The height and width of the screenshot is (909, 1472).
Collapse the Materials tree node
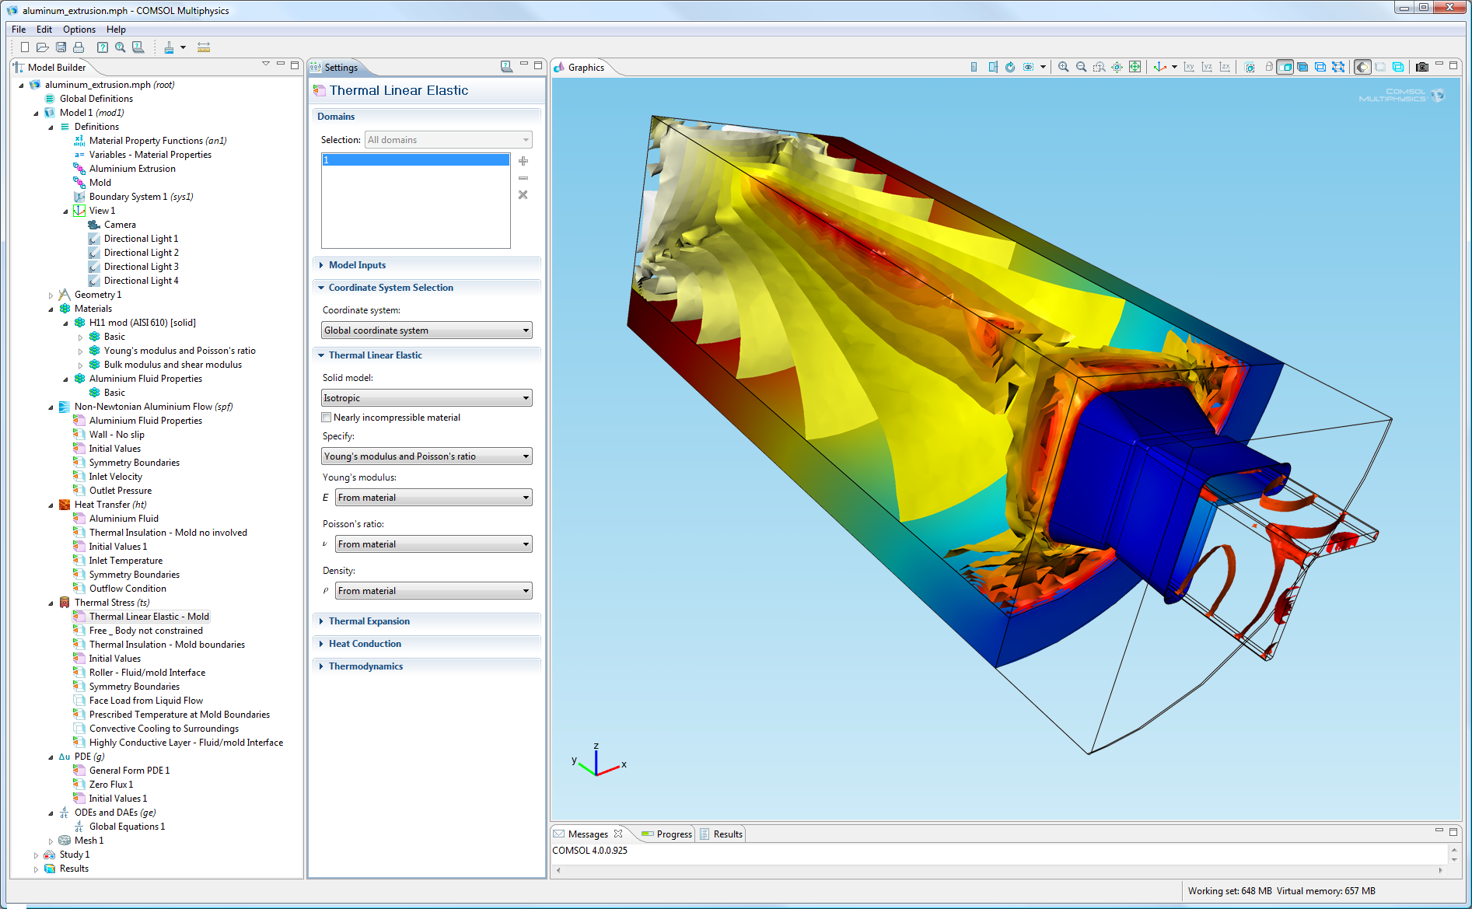(51, 308)
